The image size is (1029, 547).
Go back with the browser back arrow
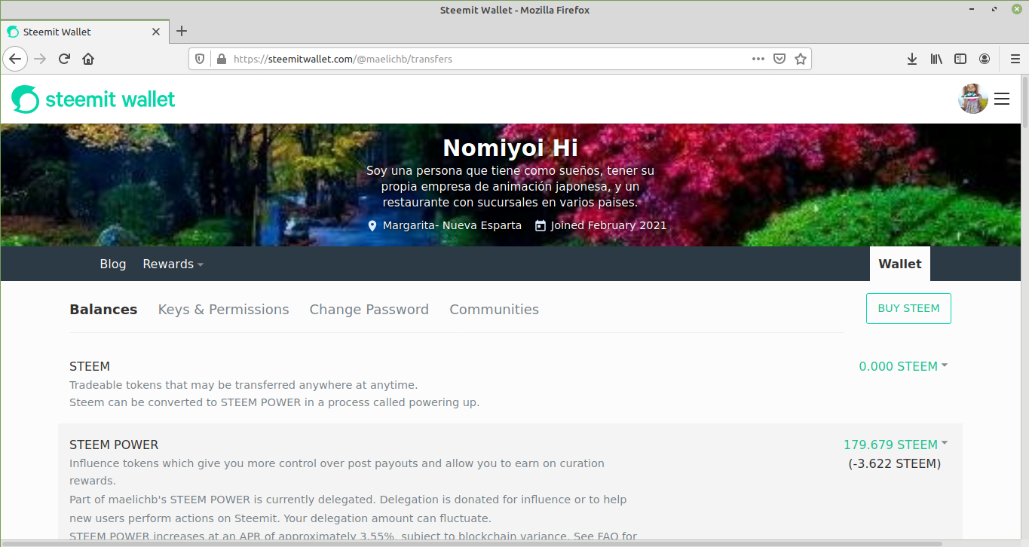15,59
